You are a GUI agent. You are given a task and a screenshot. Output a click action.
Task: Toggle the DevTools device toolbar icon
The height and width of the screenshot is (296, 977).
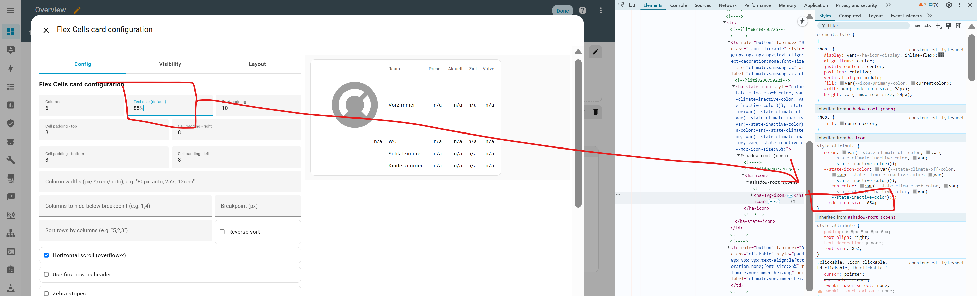pos(632,5)
